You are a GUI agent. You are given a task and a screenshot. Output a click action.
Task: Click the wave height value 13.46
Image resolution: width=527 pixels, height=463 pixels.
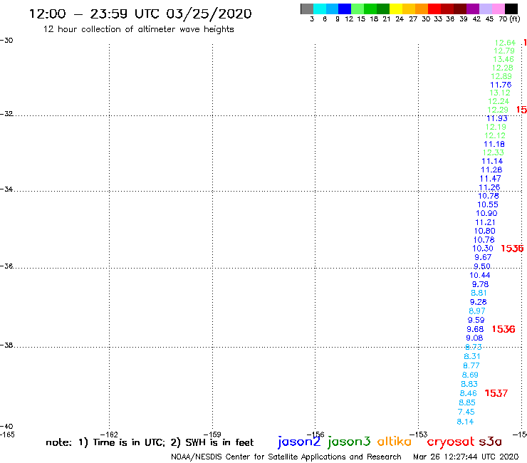[x=503, y=59]
